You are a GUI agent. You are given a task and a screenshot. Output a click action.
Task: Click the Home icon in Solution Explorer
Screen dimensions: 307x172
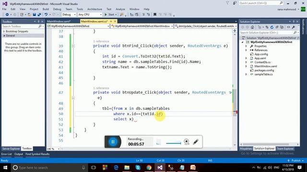click(x=252, y=27)
